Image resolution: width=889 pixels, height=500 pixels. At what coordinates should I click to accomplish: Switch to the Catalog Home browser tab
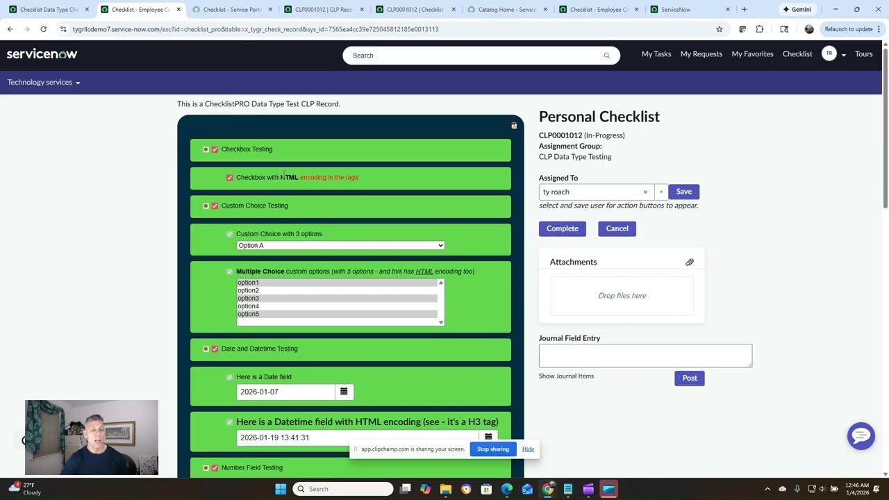coord(507,9)
